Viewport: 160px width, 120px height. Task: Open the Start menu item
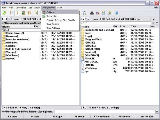(x=60, y=7)
